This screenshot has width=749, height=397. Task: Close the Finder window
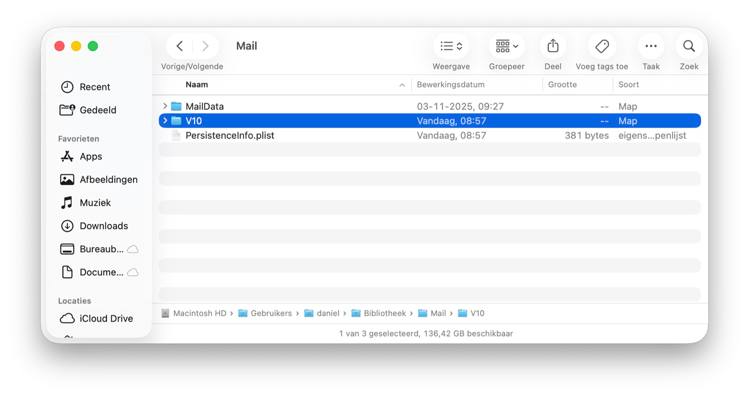click(60, 46)
